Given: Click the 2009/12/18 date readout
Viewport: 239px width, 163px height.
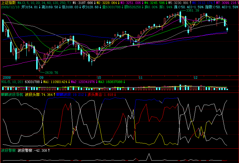Looking at the screenshot, I should point(10,7).
